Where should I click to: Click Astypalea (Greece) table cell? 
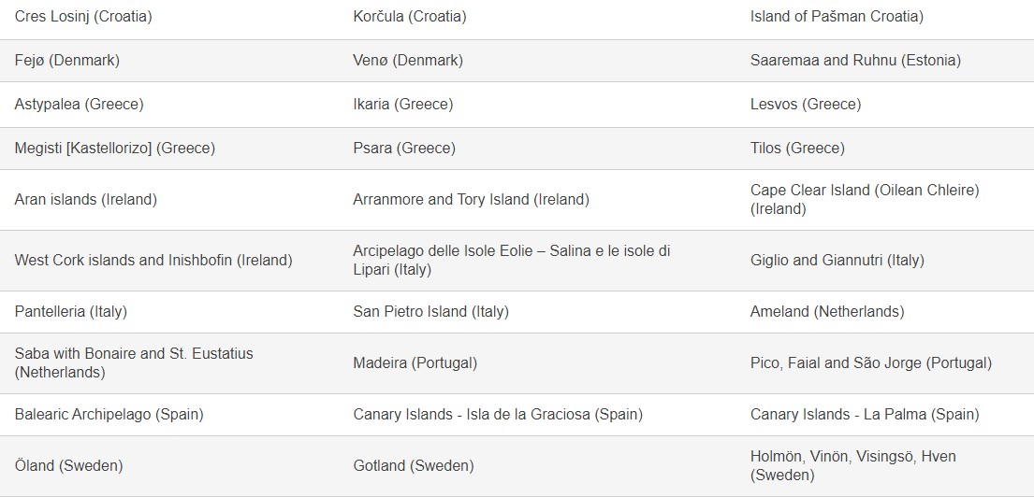coord(80,104)
